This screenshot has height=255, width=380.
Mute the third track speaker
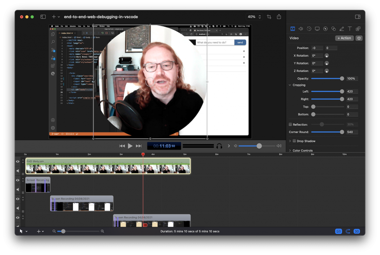point(18,208)
